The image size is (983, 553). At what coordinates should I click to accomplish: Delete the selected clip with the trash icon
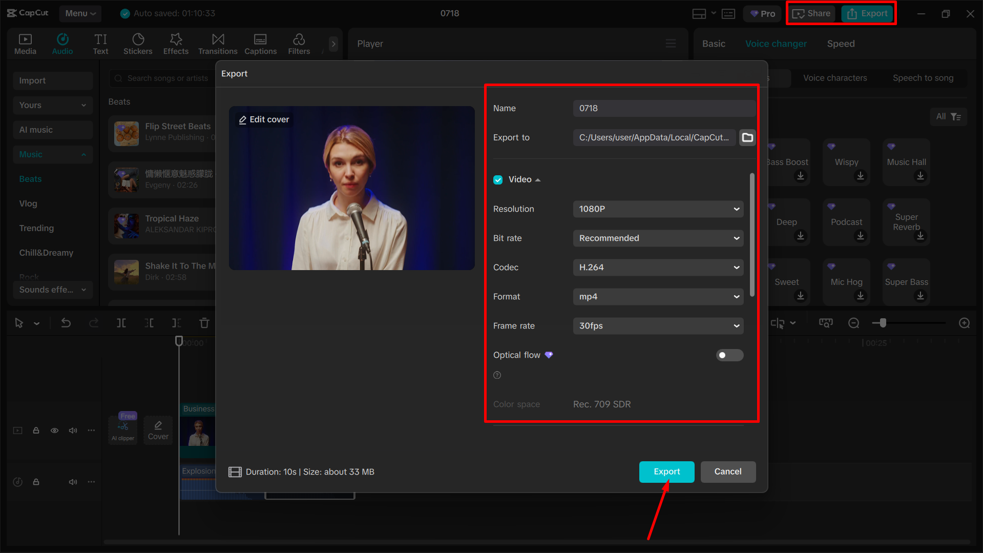(x=204, y=323)
